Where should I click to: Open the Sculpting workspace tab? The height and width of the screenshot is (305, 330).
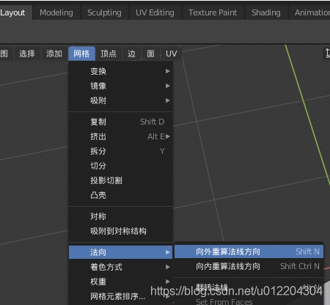(104, 12)
